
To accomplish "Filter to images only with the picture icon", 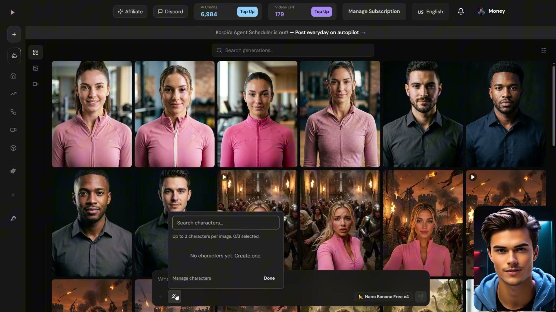I will 36,68.
